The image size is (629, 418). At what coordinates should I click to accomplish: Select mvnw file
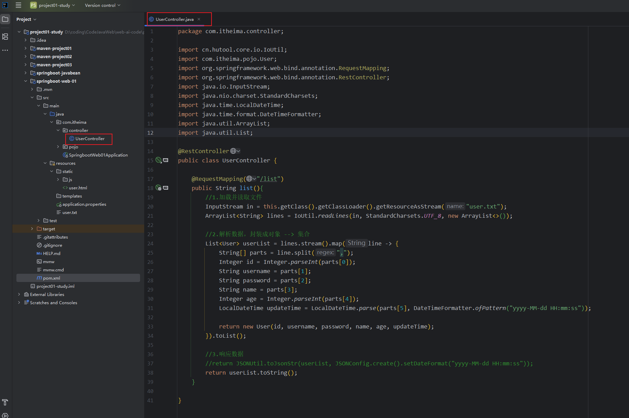(x=45, y=261)
